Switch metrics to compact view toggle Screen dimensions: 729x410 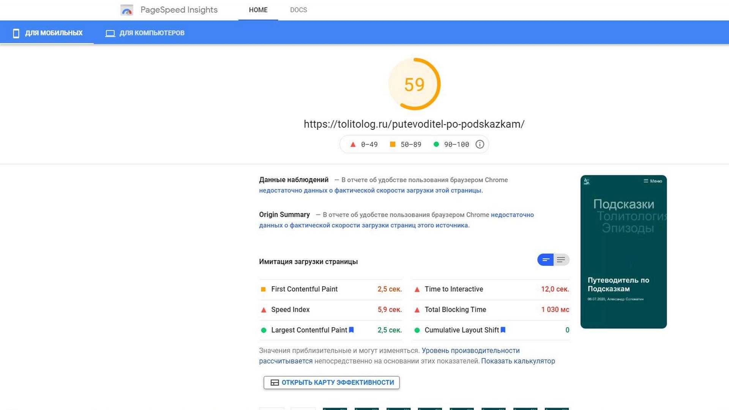click(546, 260)
